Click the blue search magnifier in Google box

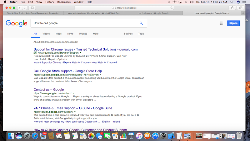click(141, 23)
